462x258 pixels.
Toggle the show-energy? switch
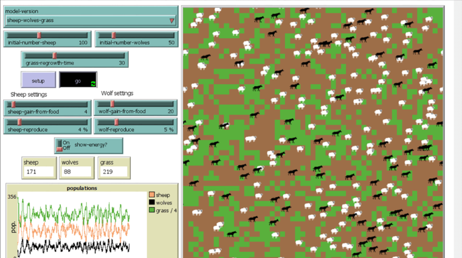click(x=89, y=145)
